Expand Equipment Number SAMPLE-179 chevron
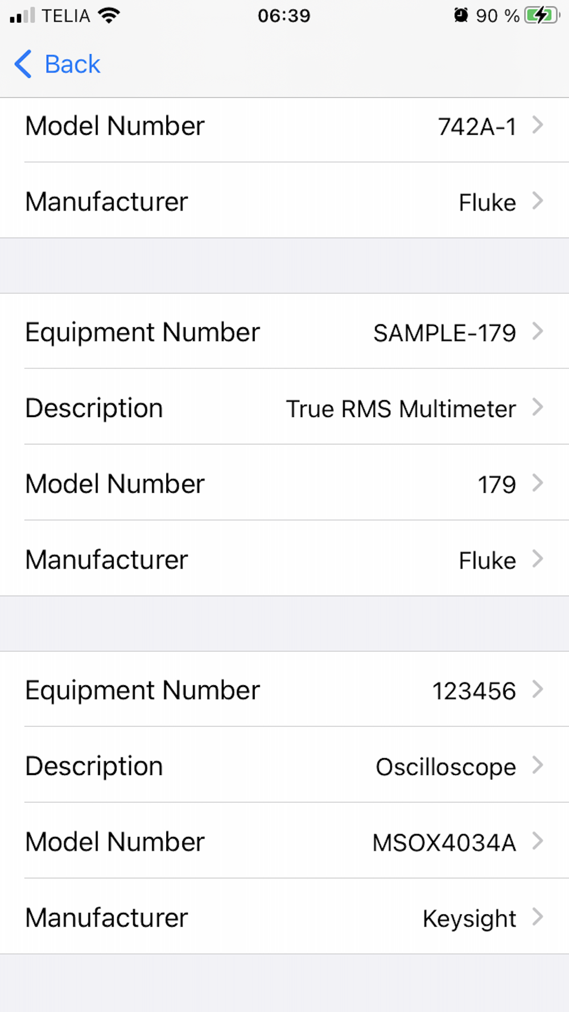 tap(537, 331)
